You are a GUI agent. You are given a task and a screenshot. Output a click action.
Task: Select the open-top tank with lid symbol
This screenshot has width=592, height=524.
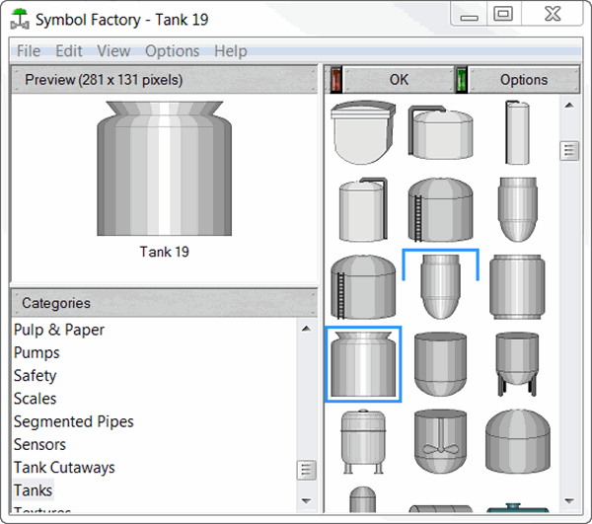coord(363,132)
